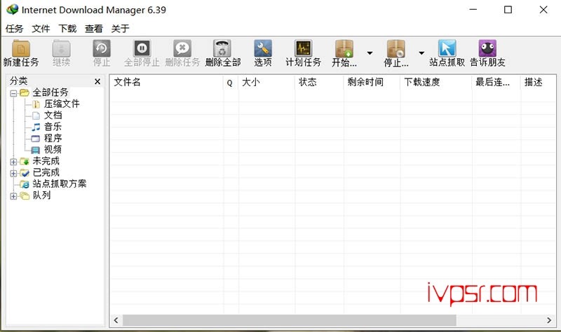The height and width of the screenshot is (332, 561).
Task: Click the greyed 继续 (resume) toolbar icon
Action: pos(61,48)
